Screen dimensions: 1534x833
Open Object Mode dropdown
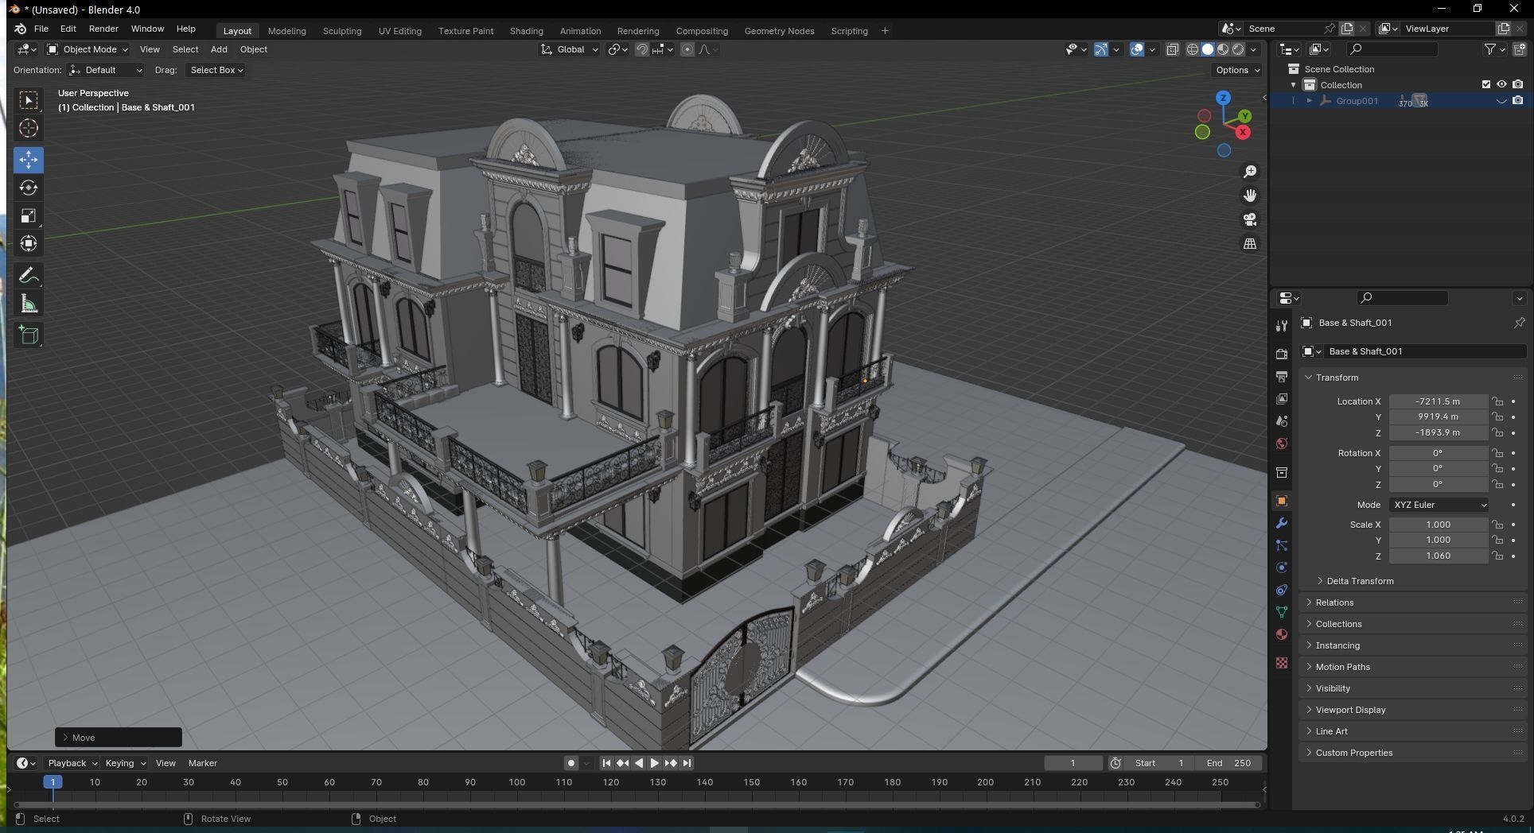click(x=87, y=49)
